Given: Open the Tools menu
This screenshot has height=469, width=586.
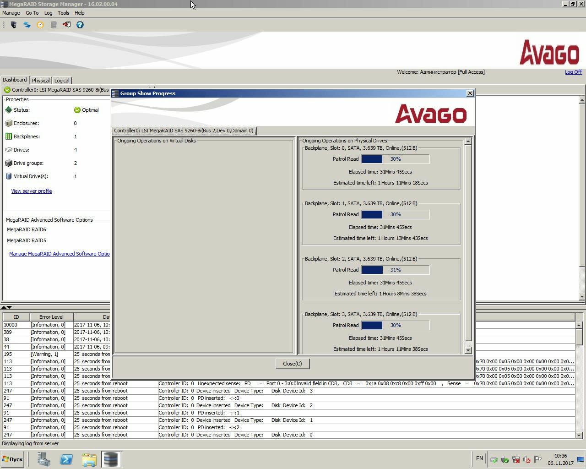Looking at the screenshot, I should click(x=63, y=13).
